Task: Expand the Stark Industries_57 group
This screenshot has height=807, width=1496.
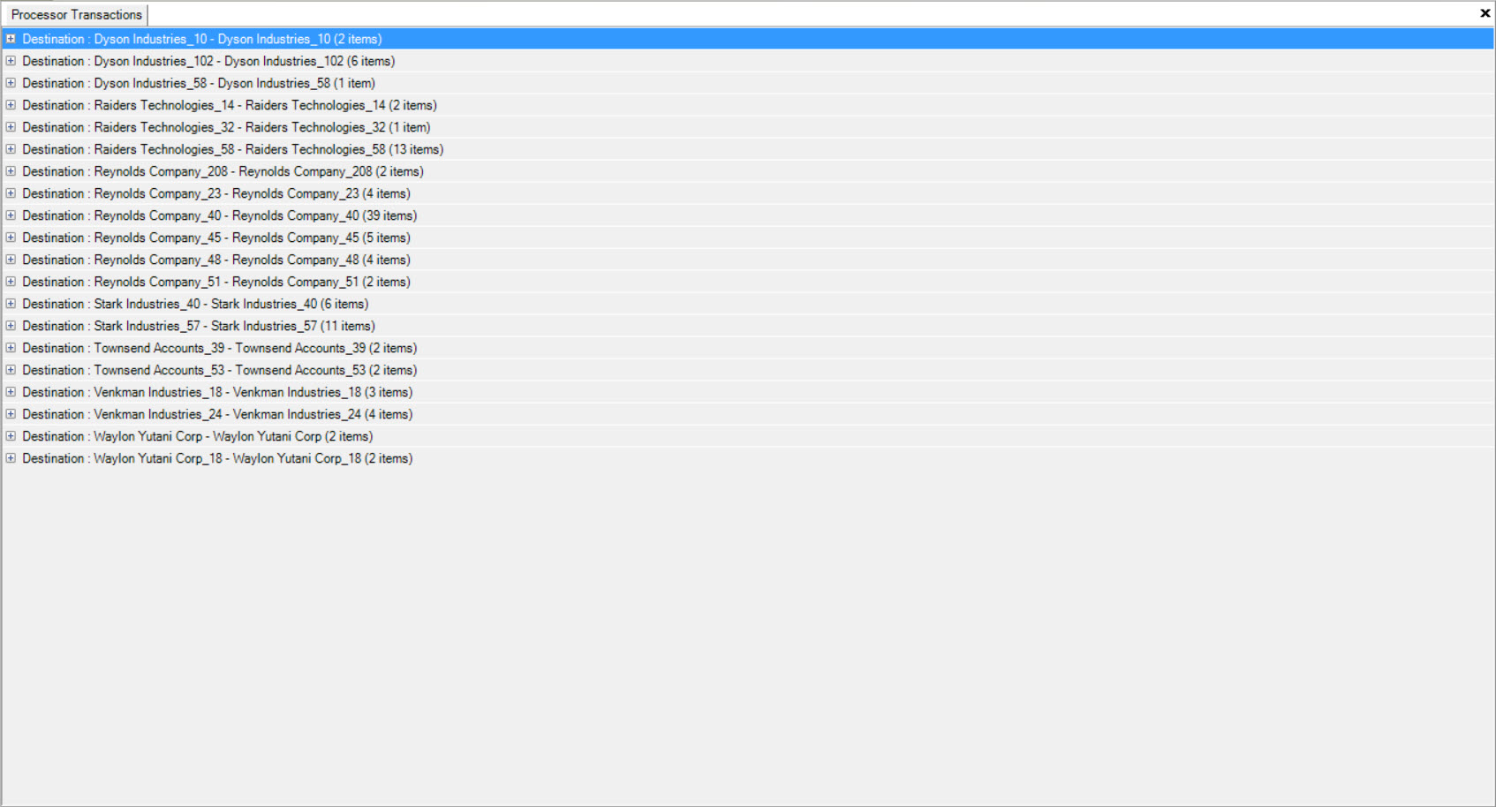Action: tap(11, 326)
